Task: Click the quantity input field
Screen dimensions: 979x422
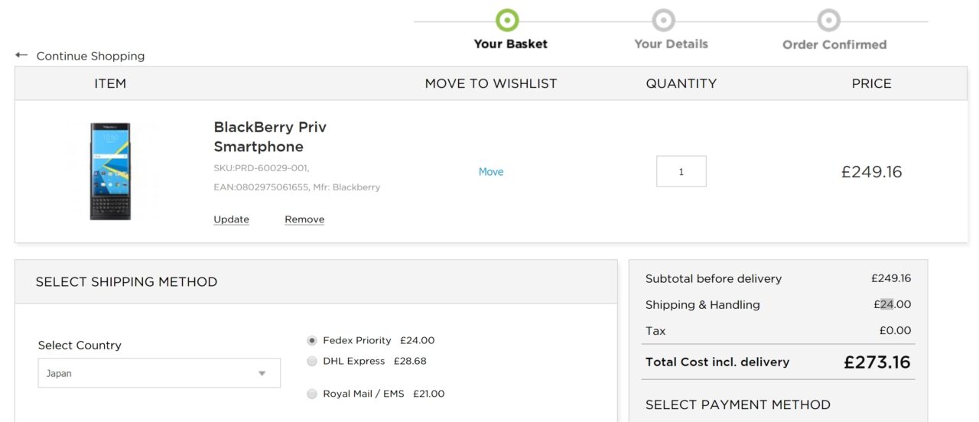Action: 681,171
